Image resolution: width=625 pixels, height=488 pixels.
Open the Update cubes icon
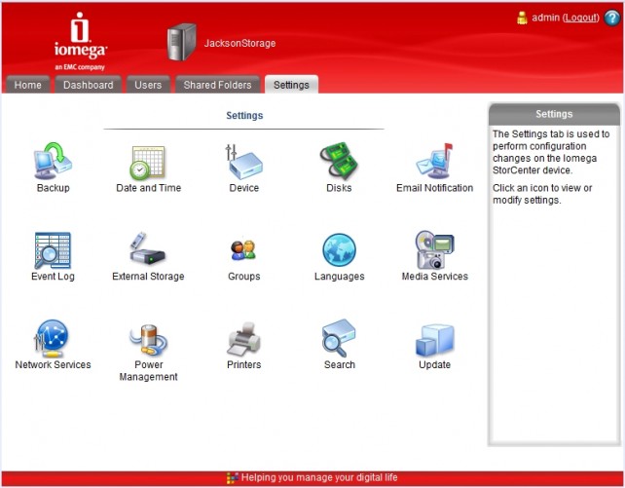(434, 340)
